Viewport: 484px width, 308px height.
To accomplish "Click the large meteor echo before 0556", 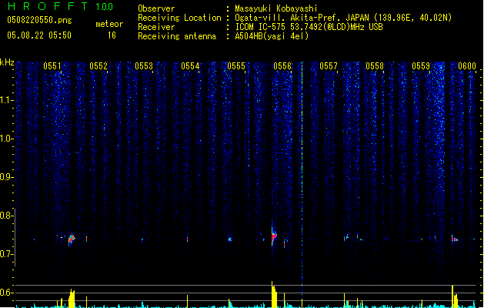I will [x=274, y=236].
